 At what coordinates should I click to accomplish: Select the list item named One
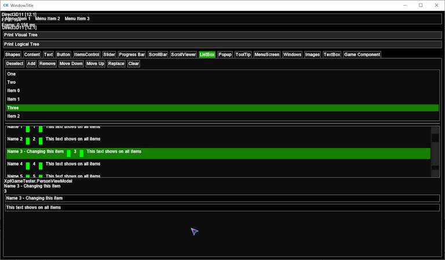click(x=12, y=74)
